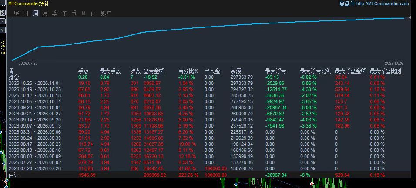Image resolution: width=416 pixels, height=188 pixels.
Task: Select row 2026.07.20 ~ 2026.07.26
Action: 208,169
